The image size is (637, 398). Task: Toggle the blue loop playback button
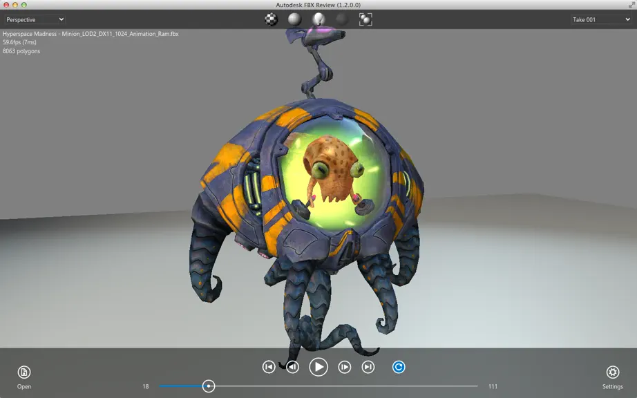coord(399,367)
